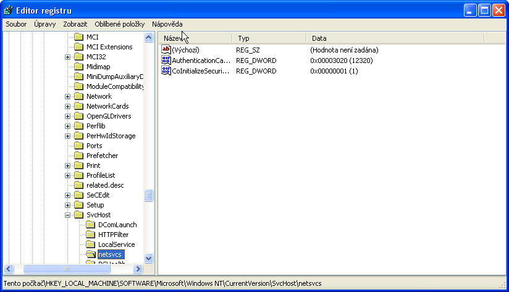Click the HTTPFilter folder icon

point(91,235)
